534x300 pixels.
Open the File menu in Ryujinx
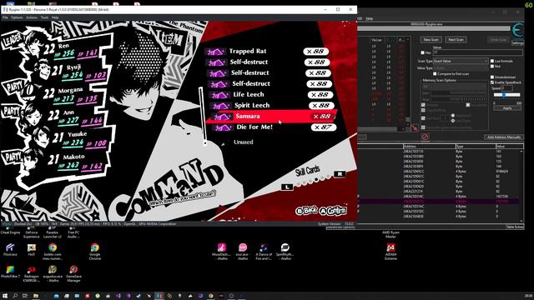pyautogui.click(x=5, y=17)
